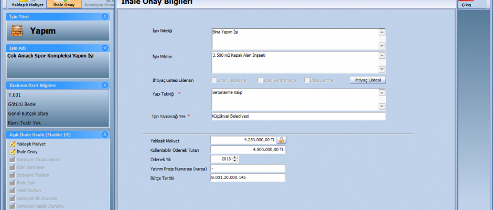Open İhale Onay step in sidebar list
Image resolution: width=493 pixels, height=210 pixels.
click(x=27, y=151)
